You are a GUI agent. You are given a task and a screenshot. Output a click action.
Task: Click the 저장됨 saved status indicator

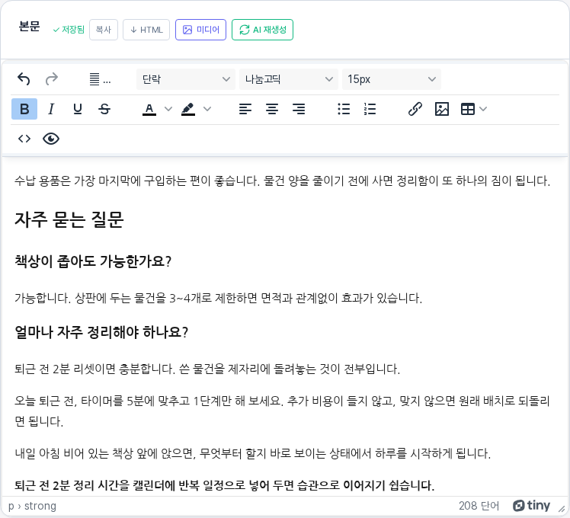tap(69, 30)
